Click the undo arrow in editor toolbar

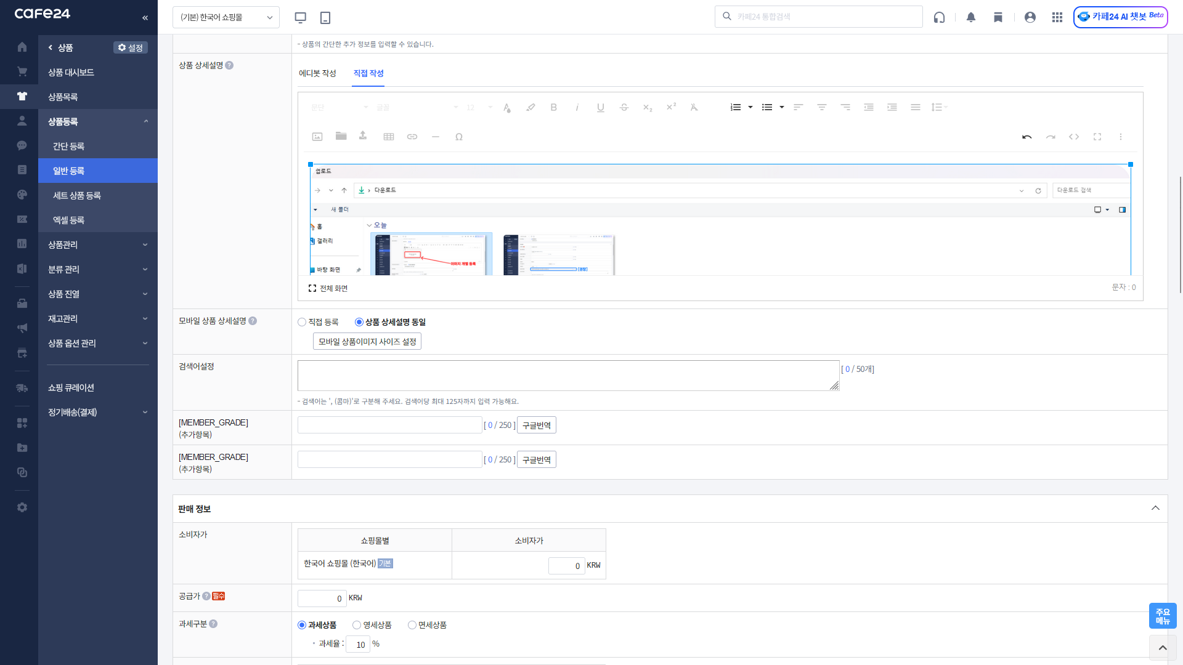(x=1026, y=137)
